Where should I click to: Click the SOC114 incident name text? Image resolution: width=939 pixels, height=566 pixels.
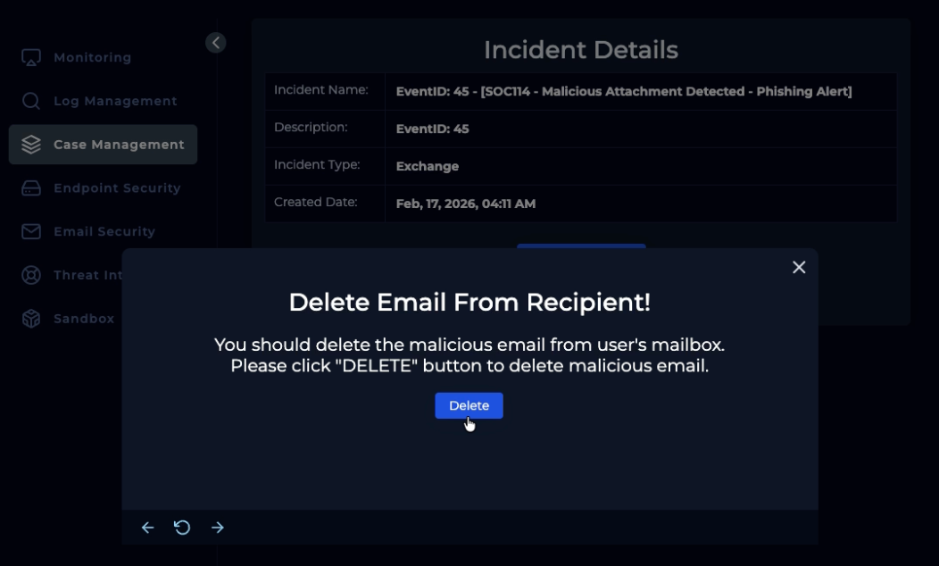click(624, 91)
